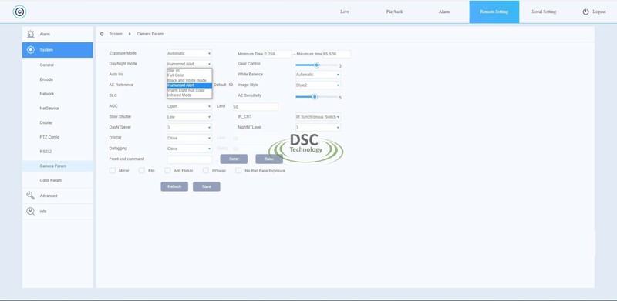Expand the Alarm sidebar section
The width and height of the screenshot is (617, 301).
pos(57,34)
